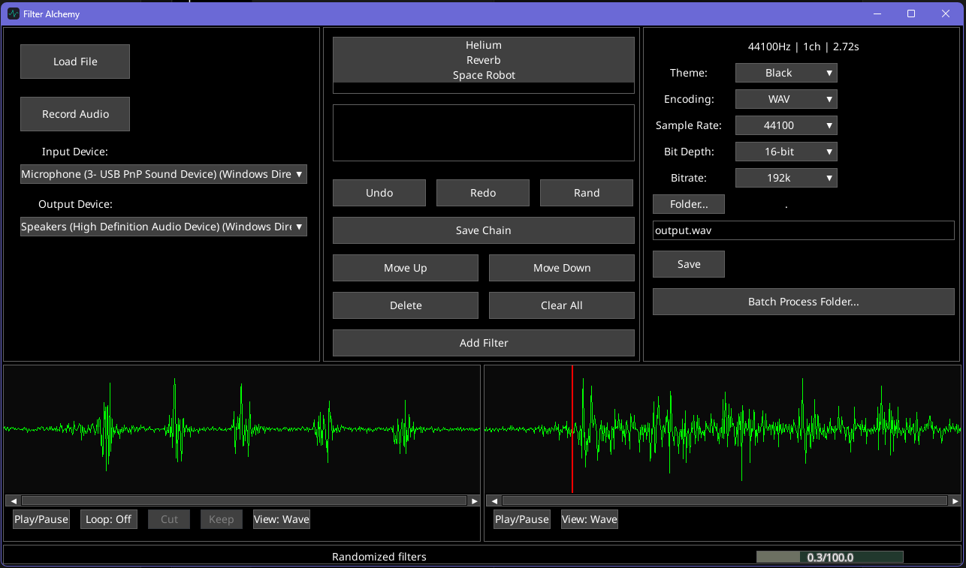Image resolution: width=966 pixels, height=568 pixels.
Task: Click the progress bar in status bar
Action: tap(829, 557)
